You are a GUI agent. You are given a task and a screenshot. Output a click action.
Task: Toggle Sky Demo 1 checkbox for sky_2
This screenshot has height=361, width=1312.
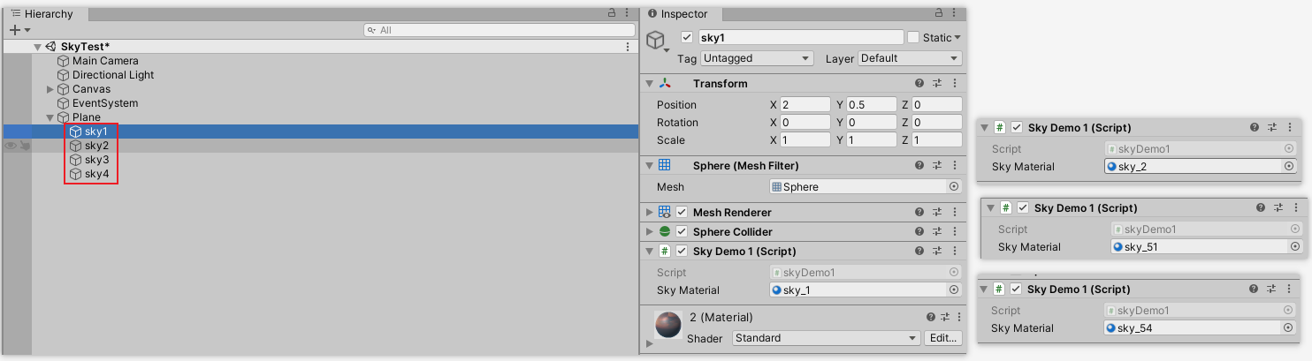point(1017,128)
